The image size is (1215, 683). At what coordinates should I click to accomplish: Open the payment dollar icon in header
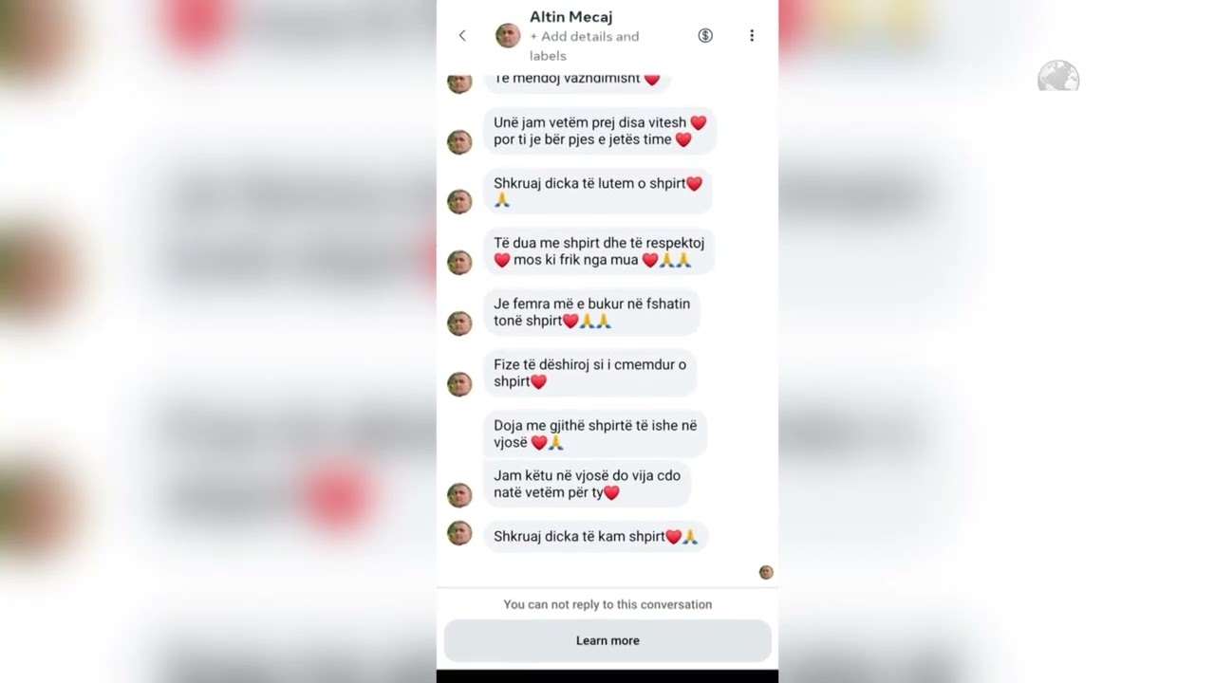tap(705, 35)
